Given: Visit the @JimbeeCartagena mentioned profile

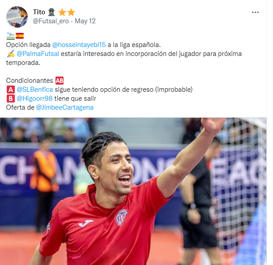Looking at the screenshot, I should tap(64, 107).
